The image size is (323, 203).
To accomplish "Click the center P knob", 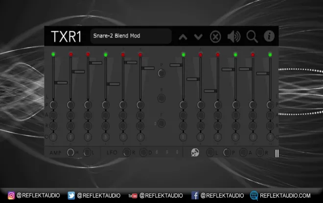I will click(161, 73).
